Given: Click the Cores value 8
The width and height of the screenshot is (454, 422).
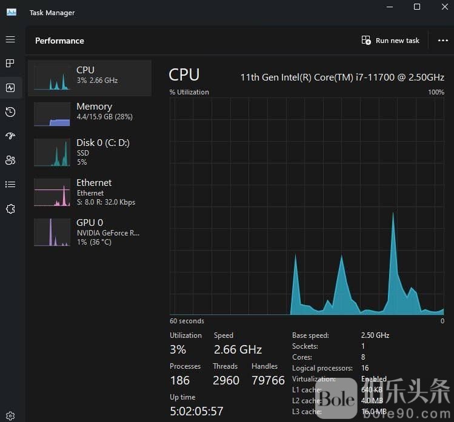Looking at the screenshot, I should (x=363, y=357).
